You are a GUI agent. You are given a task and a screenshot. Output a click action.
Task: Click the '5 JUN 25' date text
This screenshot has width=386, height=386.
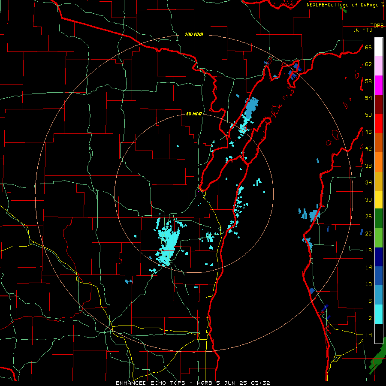click(x=232, y=383)
